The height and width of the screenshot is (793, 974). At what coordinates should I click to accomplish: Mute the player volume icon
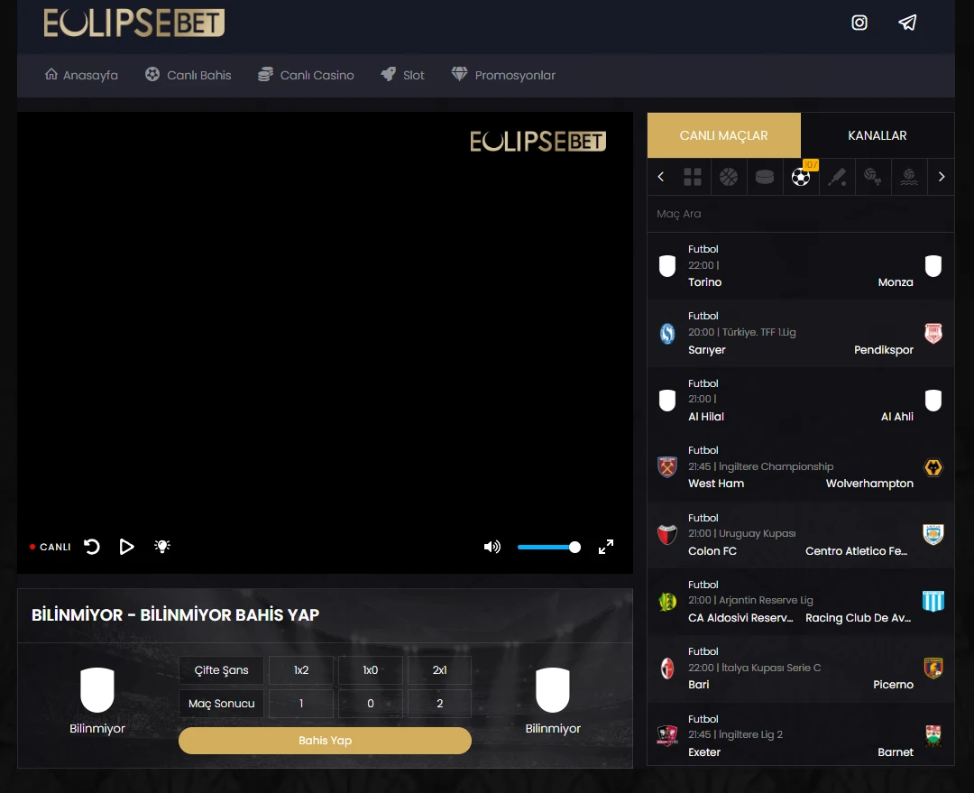tap(492, 547)
